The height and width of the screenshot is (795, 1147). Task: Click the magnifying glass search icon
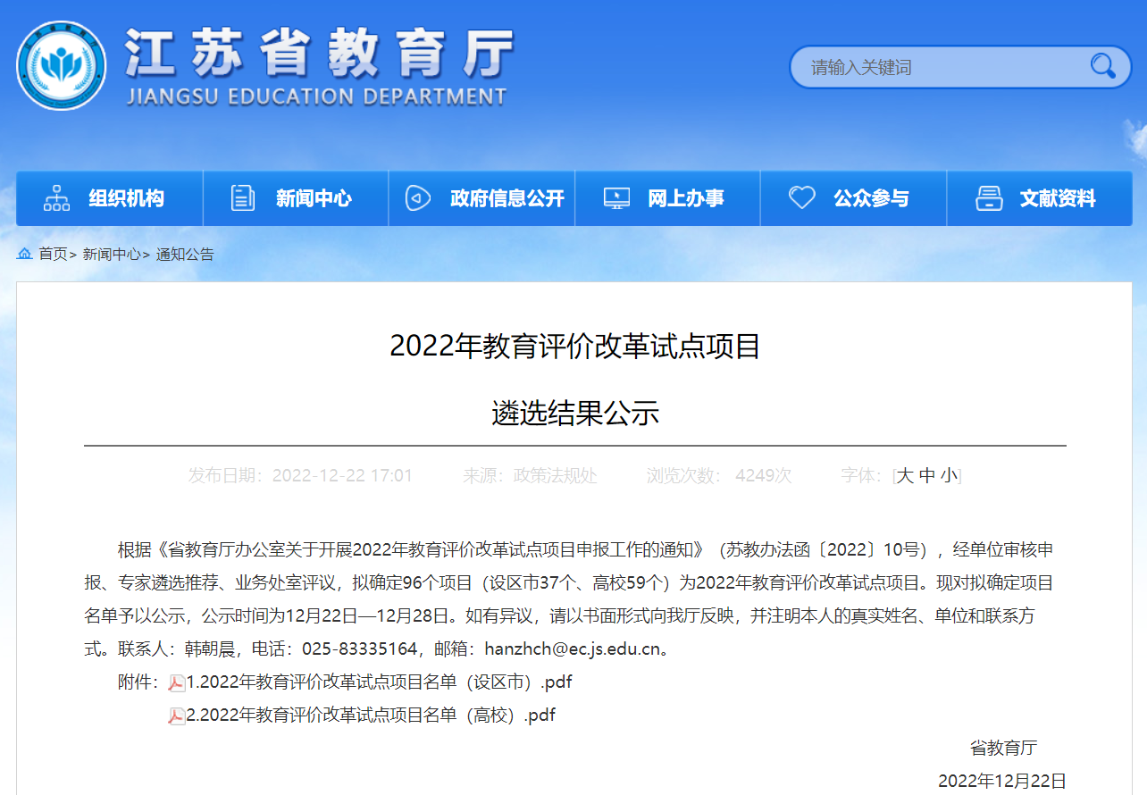(x=1102, y=66)
